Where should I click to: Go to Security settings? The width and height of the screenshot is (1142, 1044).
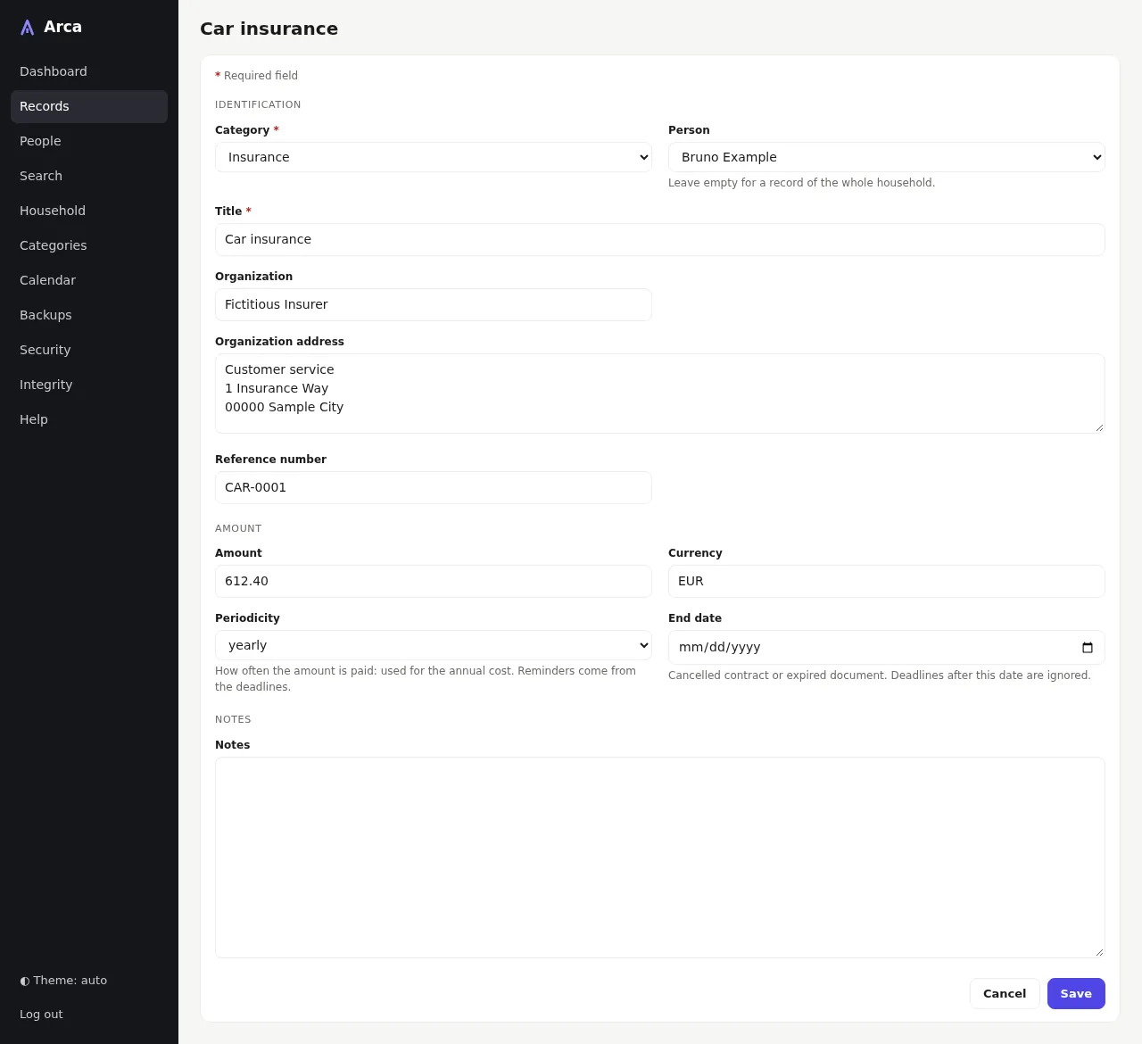click(89, 350)
